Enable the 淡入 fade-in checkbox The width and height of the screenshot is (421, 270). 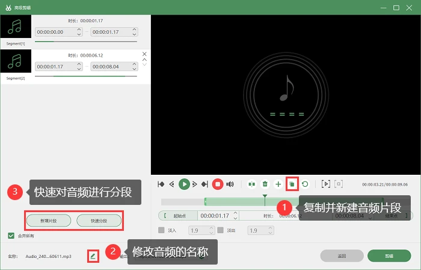point(161,230)
